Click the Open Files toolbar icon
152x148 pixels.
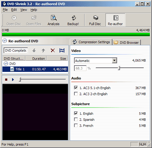click(x=34, y=18)
